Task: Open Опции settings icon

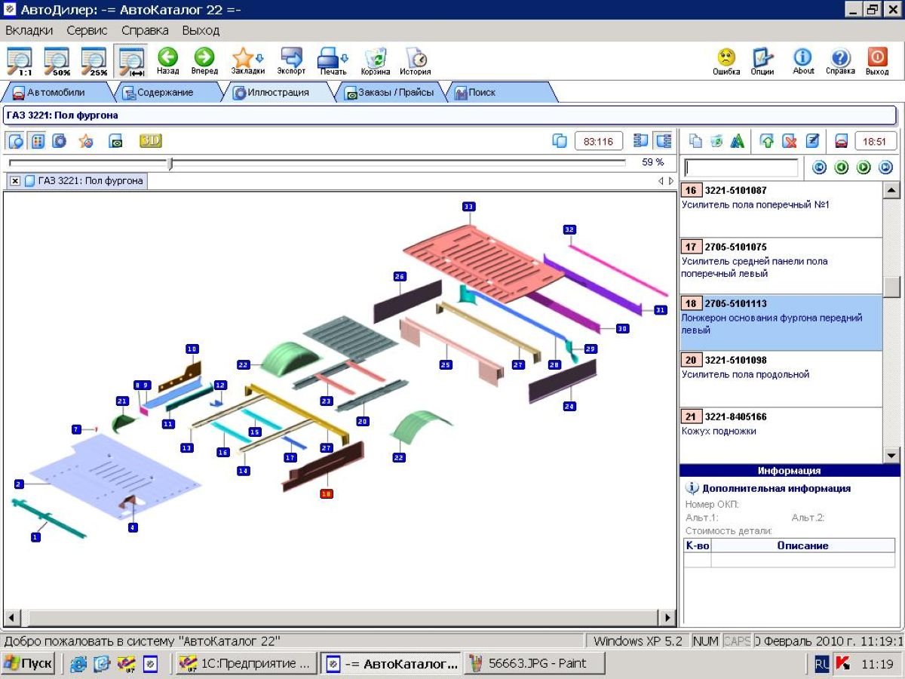Action: pos(762,61)
